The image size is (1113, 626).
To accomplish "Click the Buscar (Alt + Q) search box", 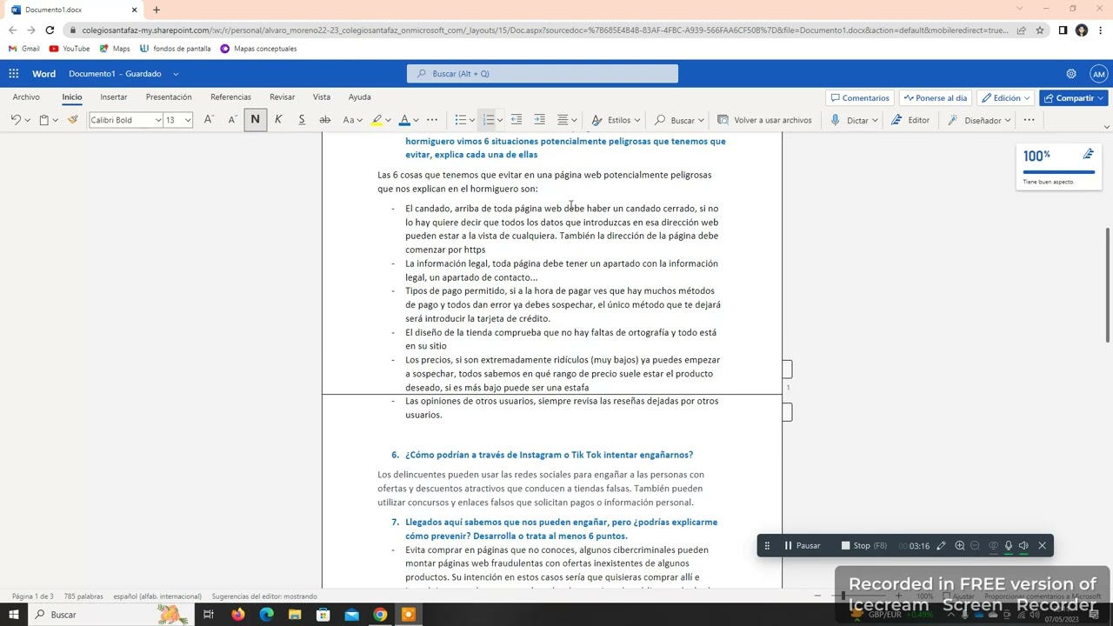I will [543, 74].
